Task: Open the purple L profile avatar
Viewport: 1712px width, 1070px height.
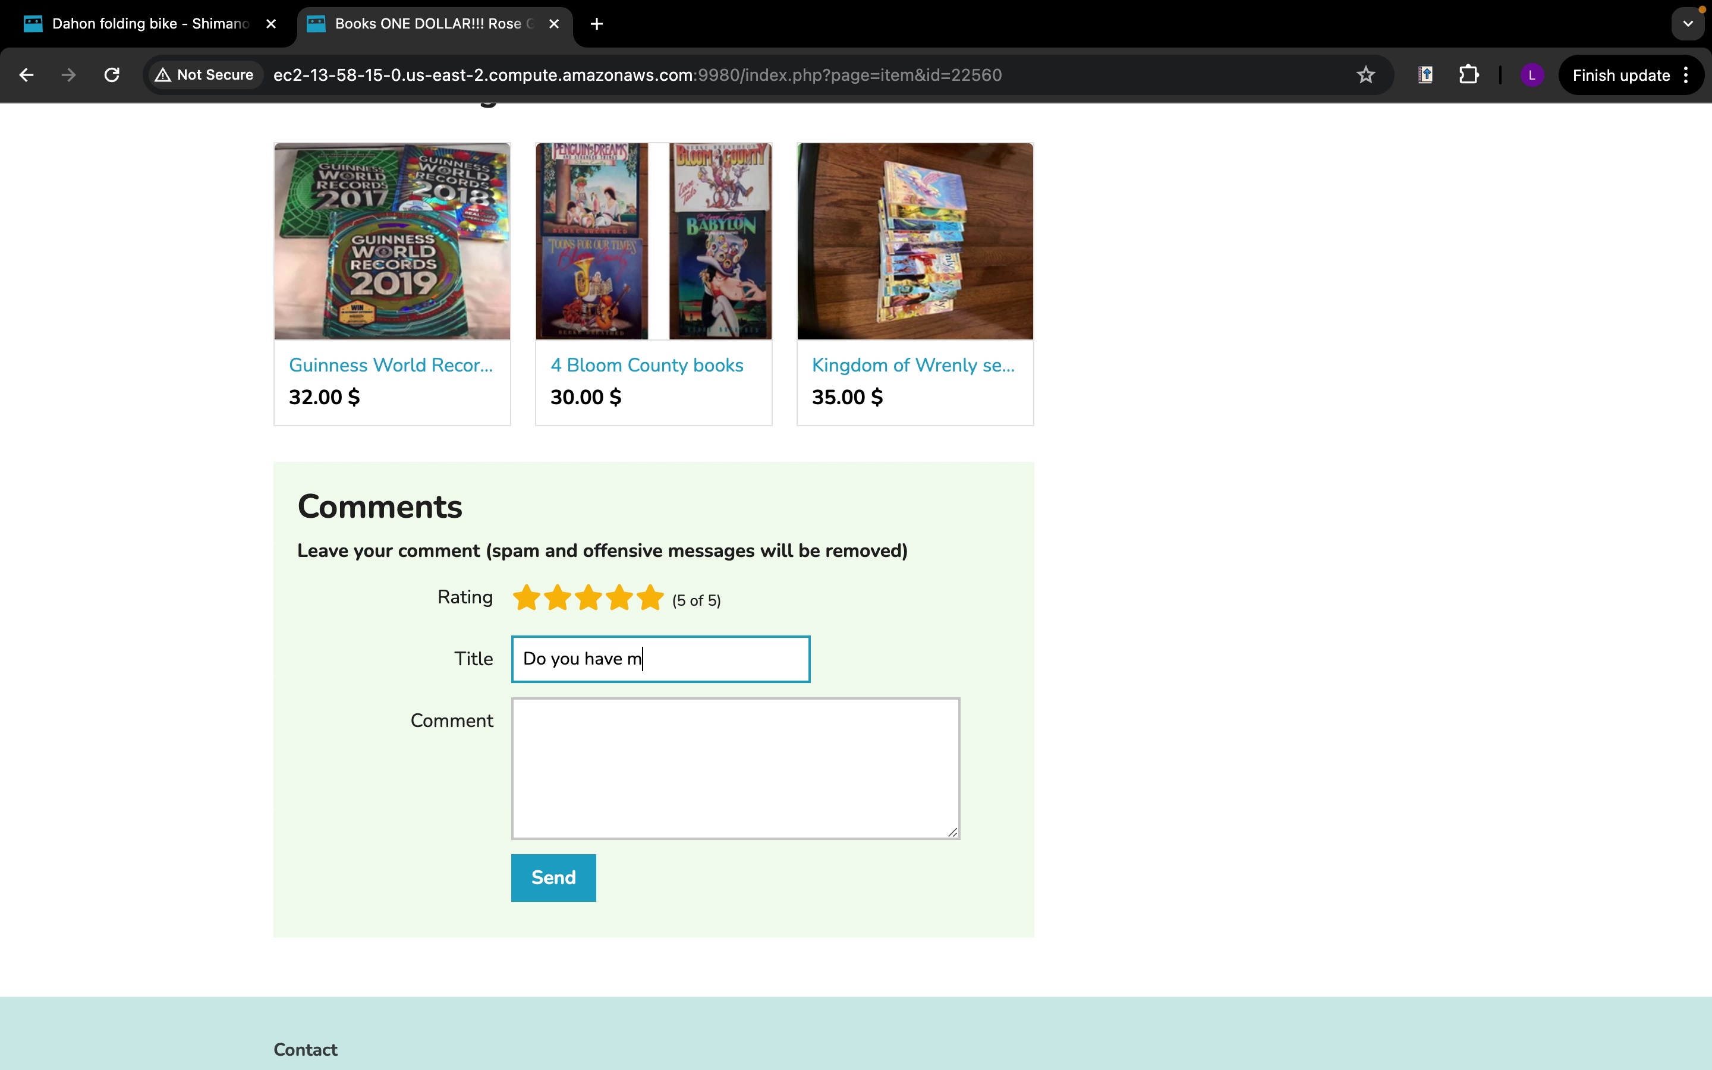Action: pyautogui.click(x=1532, y=75)
